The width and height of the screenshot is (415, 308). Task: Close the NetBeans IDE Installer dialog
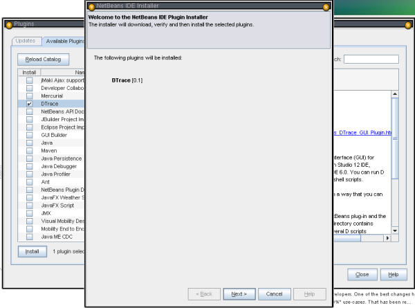[x=326, y=7]
